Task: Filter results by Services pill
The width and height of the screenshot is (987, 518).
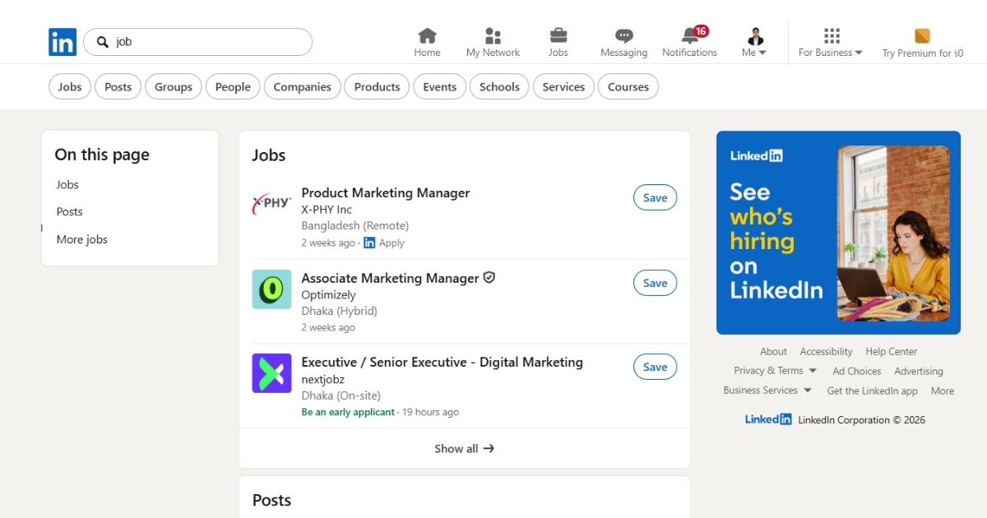Action: (563, 86)
